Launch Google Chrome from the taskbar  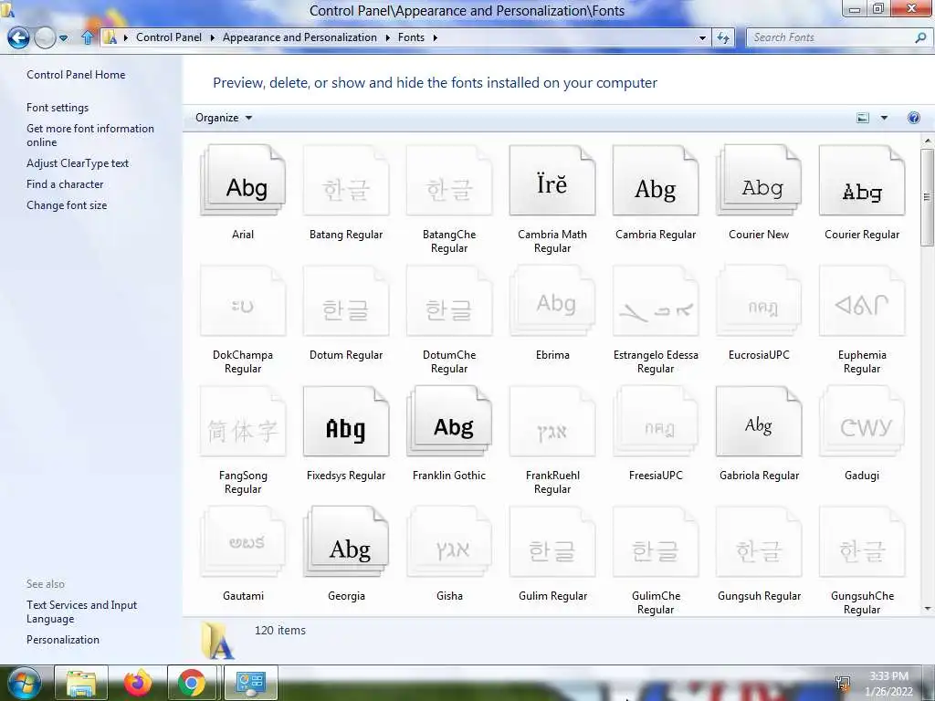pyautogui.click(x=192, y=683)
